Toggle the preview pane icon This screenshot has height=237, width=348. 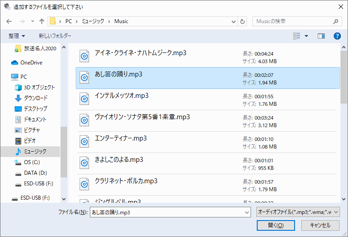click(x=321, y=36)
